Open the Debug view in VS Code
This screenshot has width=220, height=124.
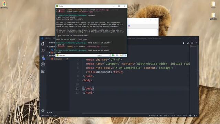pyautogui.click(x=43, y=64)
